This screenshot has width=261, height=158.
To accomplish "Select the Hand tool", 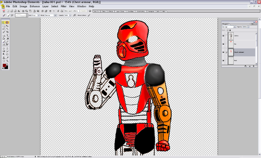I will (4, 61).
